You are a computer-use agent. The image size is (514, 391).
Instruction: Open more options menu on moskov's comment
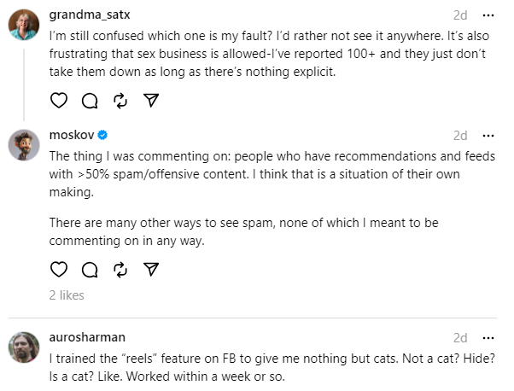coord(488,135)
